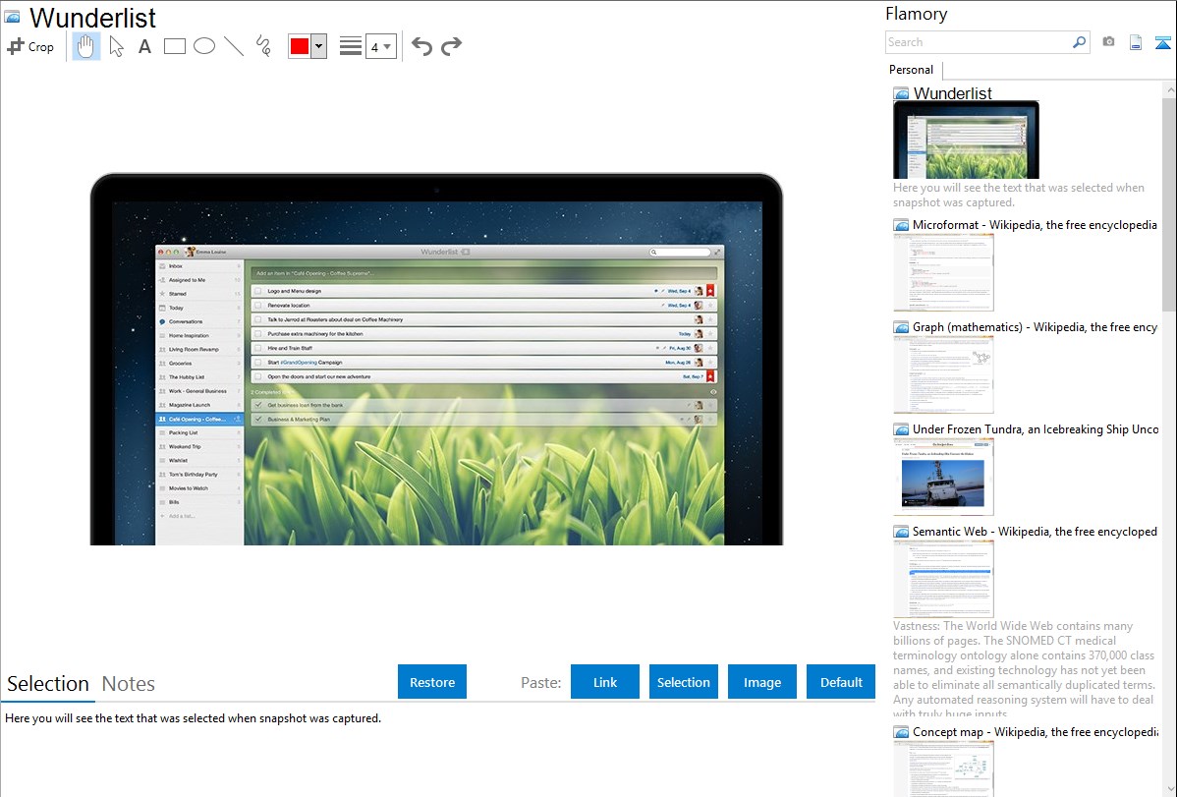
Task: Paste as Selection button
Action: tap(684, 682)
